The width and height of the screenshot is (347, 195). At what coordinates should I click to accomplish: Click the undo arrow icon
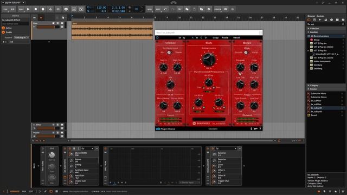coord(165,9)
